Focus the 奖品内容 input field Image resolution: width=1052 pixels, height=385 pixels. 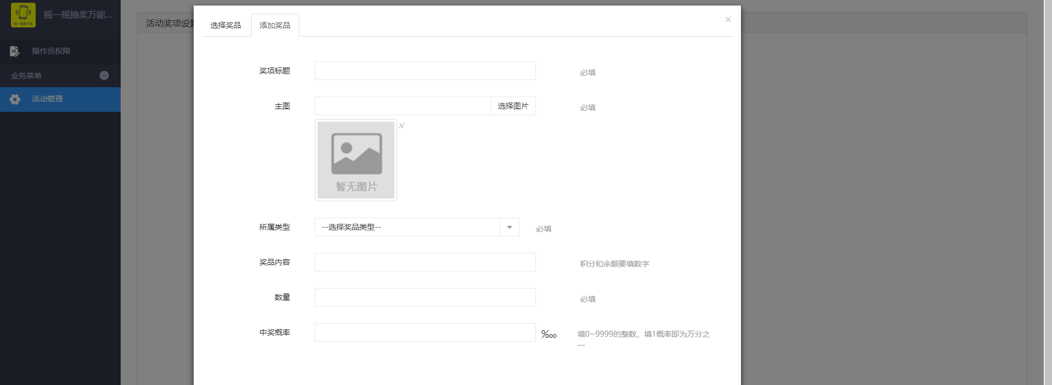click(x=425, y=262)
